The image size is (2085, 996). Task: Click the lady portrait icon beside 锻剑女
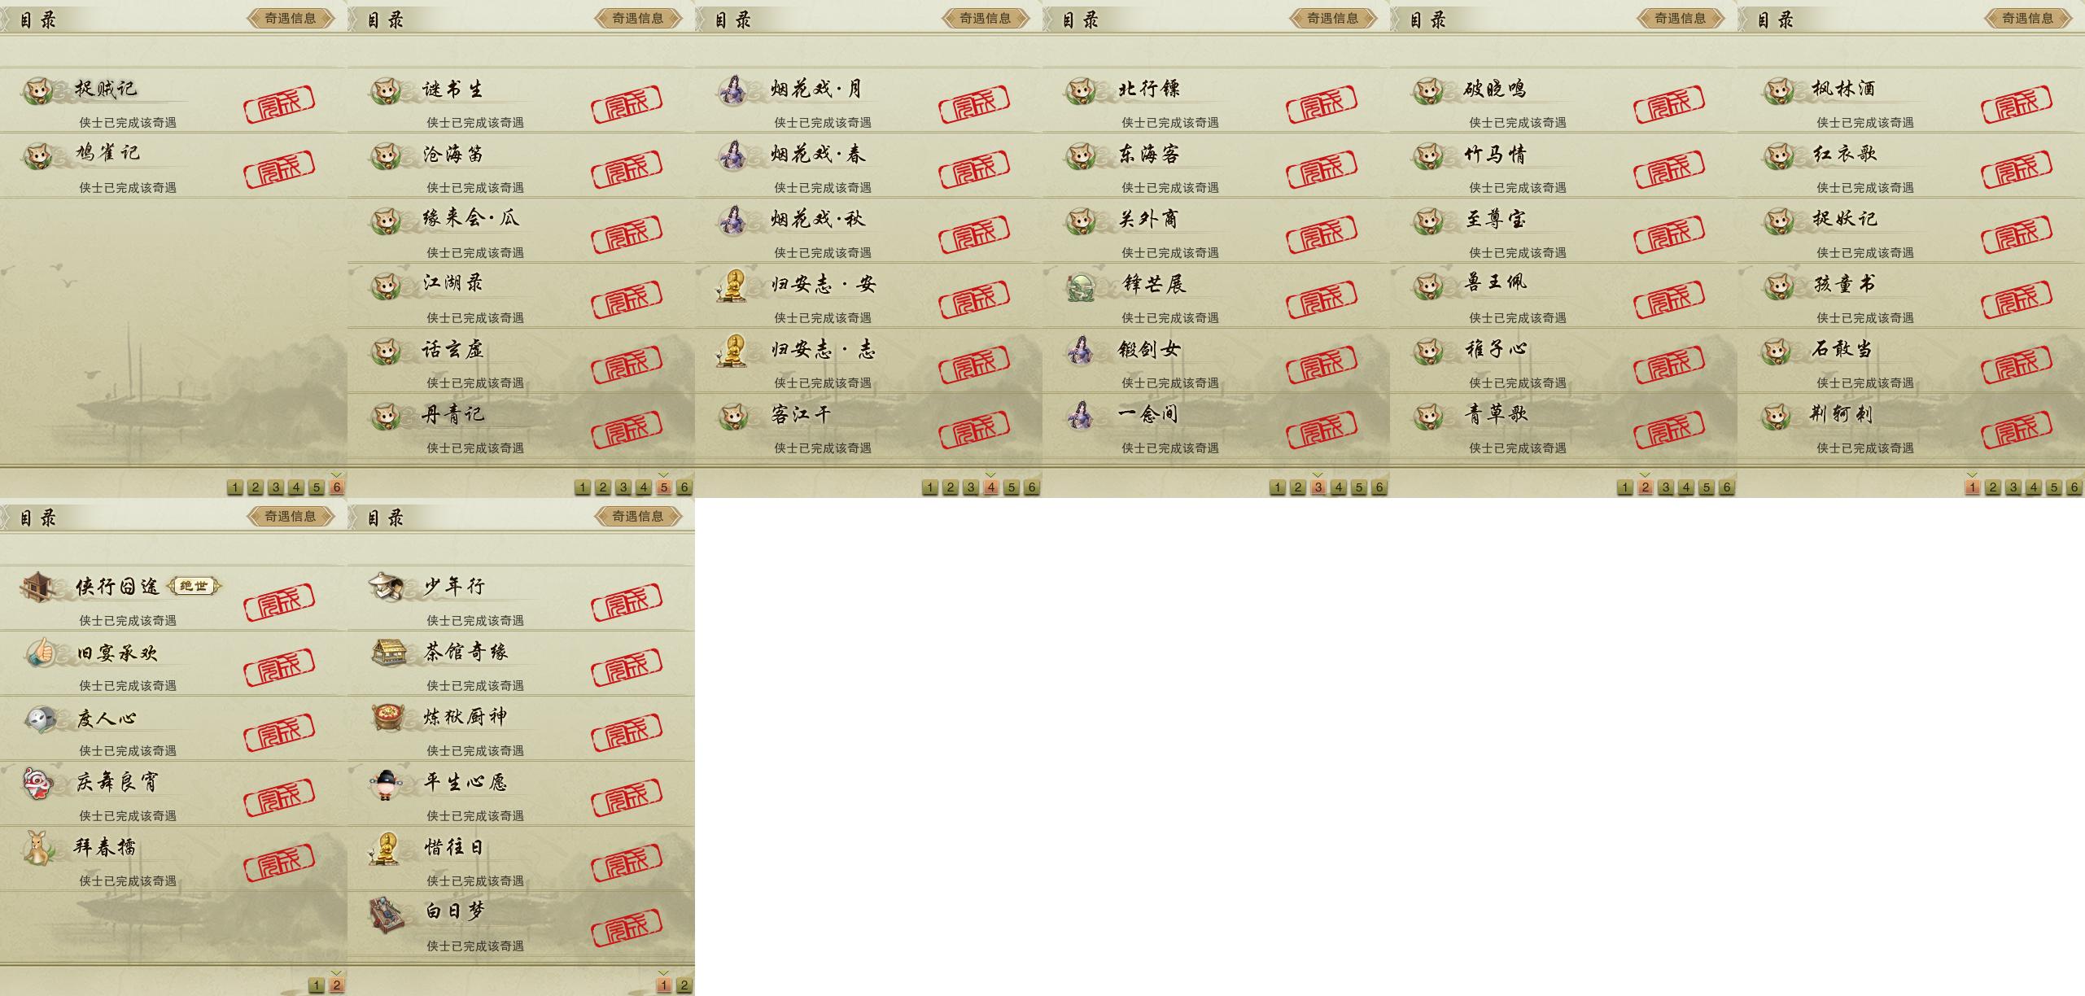1081,350
